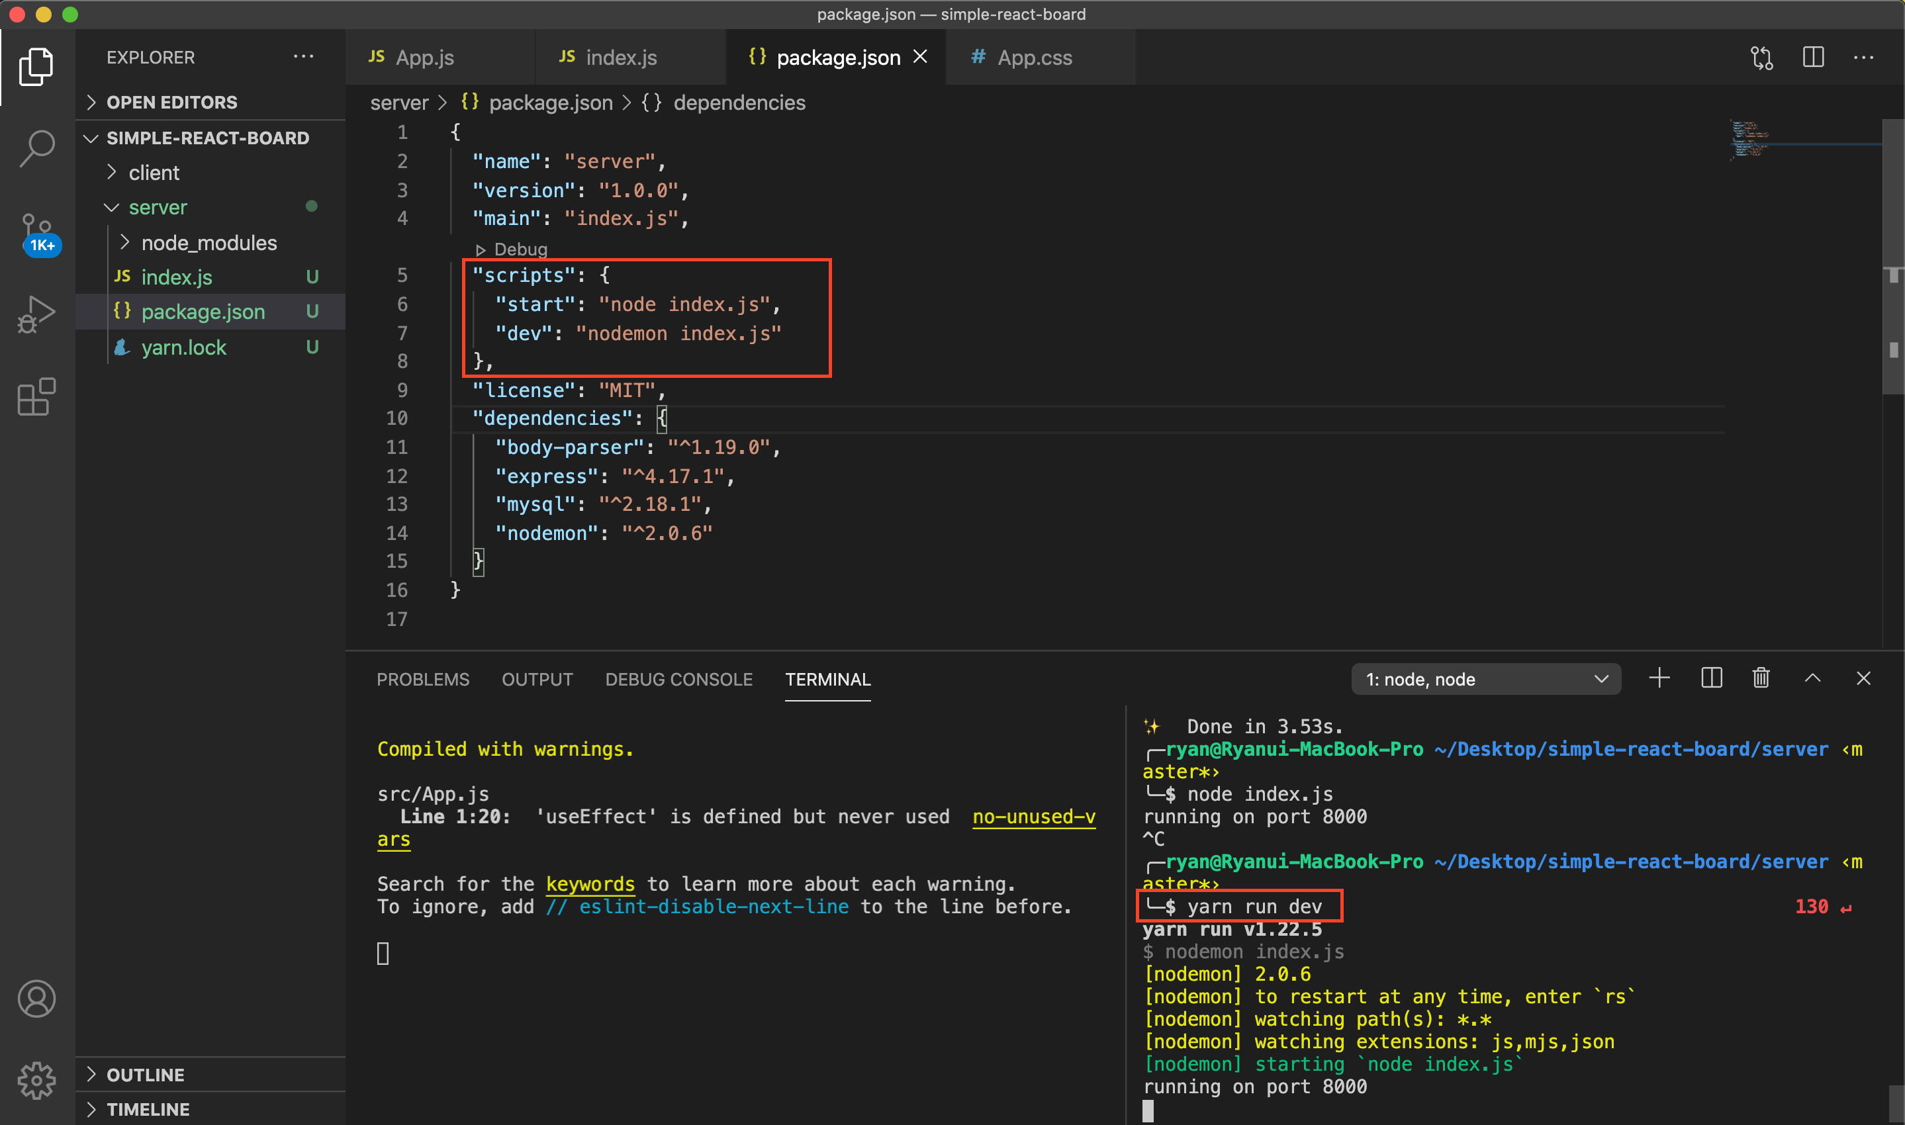Kill terminal with the trash icon

click(x=1761, y=678)
